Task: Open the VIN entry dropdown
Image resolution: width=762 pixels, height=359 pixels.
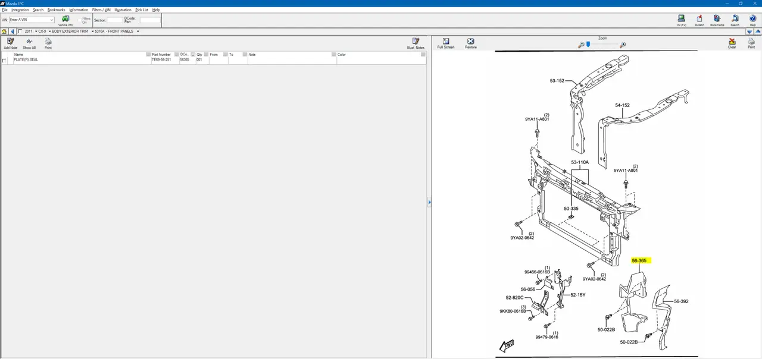Action: point(52,20)
